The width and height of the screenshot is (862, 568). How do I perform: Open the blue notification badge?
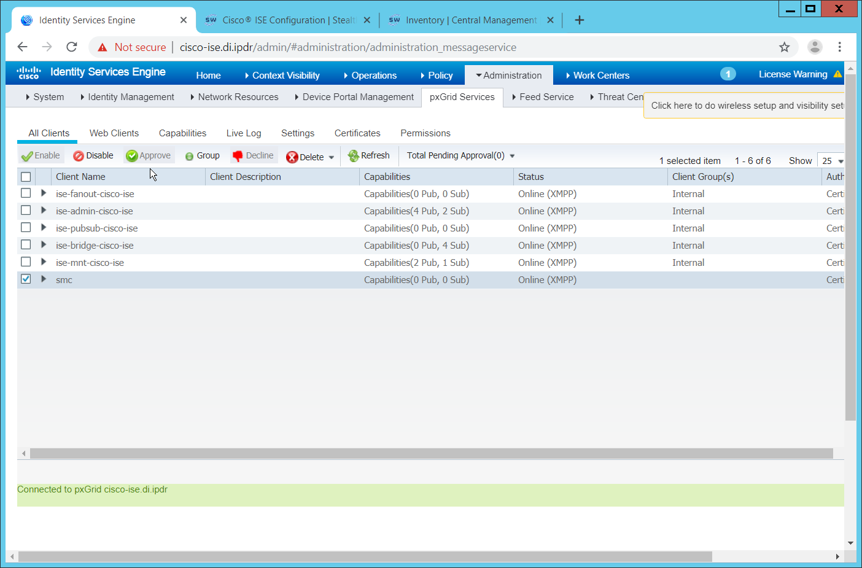click(728, 74)
